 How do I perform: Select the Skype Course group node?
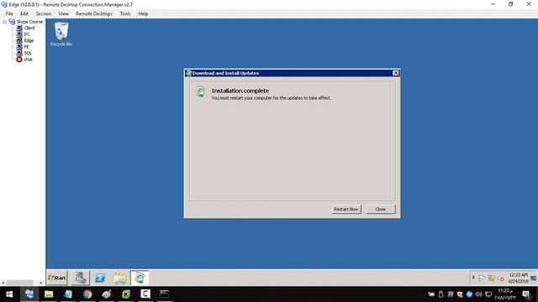coord(29,22)
